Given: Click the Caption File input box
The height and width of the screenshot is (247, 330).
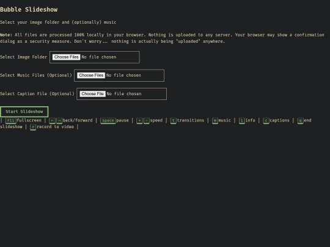Looking at the screenshot, I should click(122, 94).
